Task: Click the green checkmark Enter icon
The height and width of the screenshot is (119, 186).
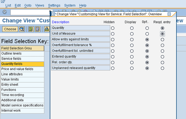Action: click(5, 12)
